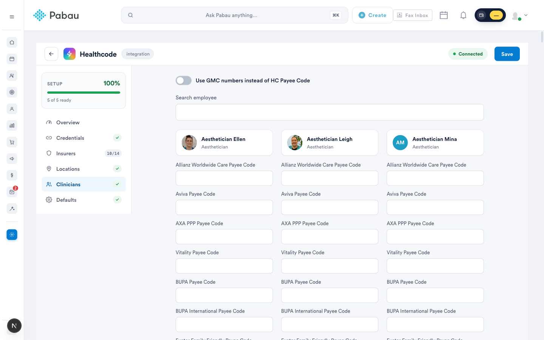The width and height of the screenshot is (544, 340).
Task: Open the Fax Inbox
Action: click(413, 15)
